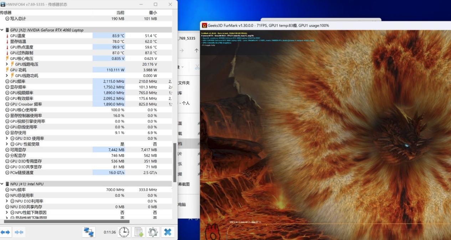This screenshot has width=451, height=240.
Task: Expand the NPU D3D利用率 entry
Action: click(x=7, y=201)
